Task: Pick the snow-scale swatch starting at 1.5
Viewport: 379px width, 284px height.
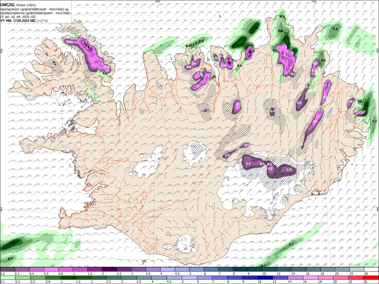Action: coord(95,270)
